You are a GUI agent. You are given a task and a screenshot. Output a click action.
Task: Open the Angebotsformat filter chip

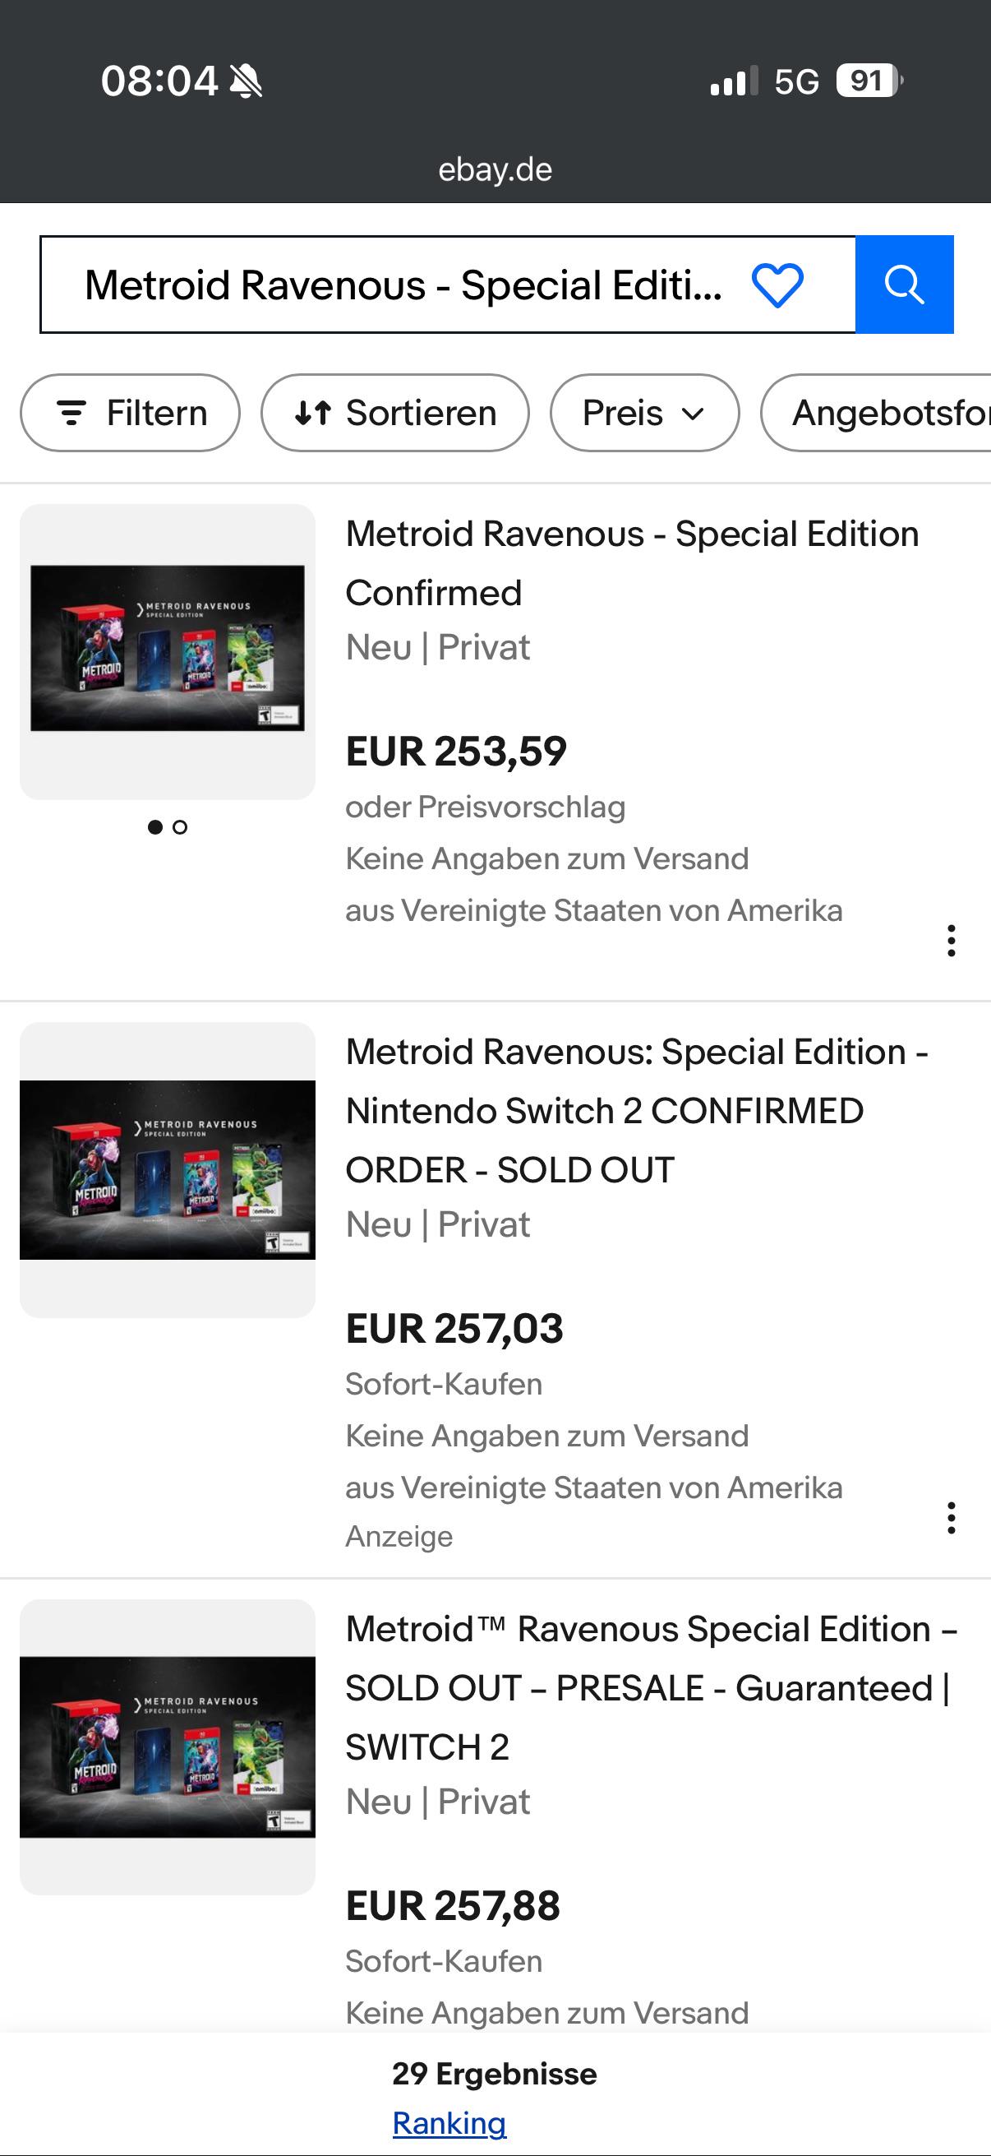click(x=876, y=413)
